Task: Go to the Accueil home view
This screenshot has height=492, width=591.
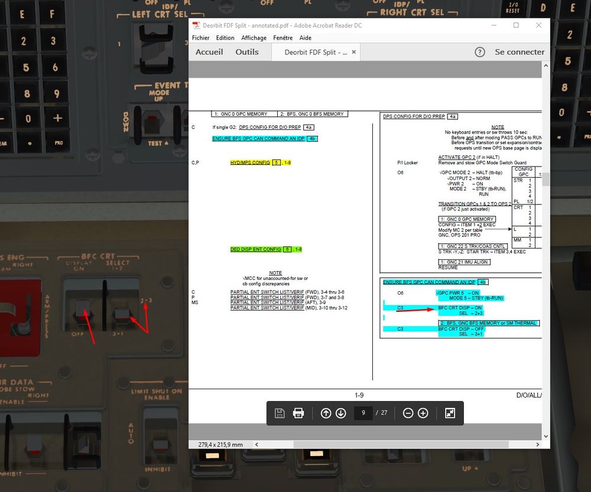Action: [x=209, y=52]
